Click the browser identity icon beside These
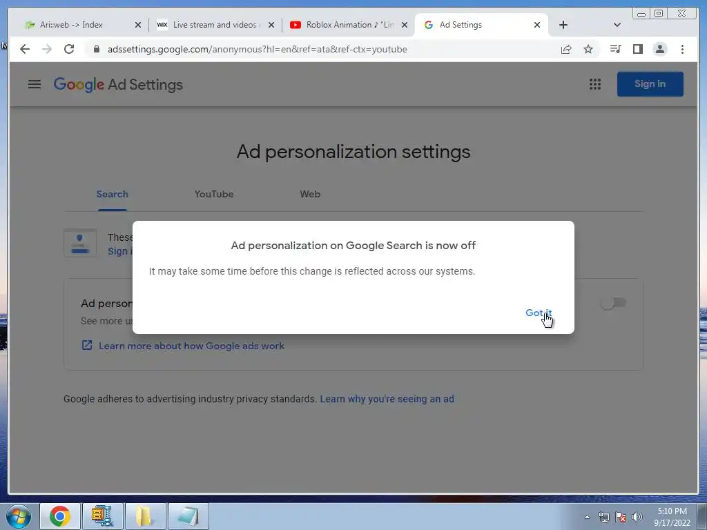The width and height of the screenshot is (707, 530). [80, 243]
